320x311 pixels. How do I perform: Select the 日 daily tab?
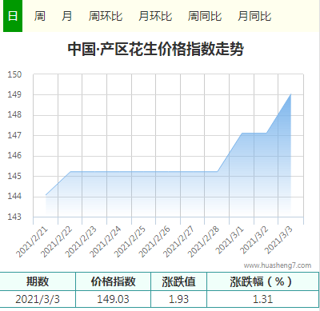pyautogui.click(x=13, y=16)
